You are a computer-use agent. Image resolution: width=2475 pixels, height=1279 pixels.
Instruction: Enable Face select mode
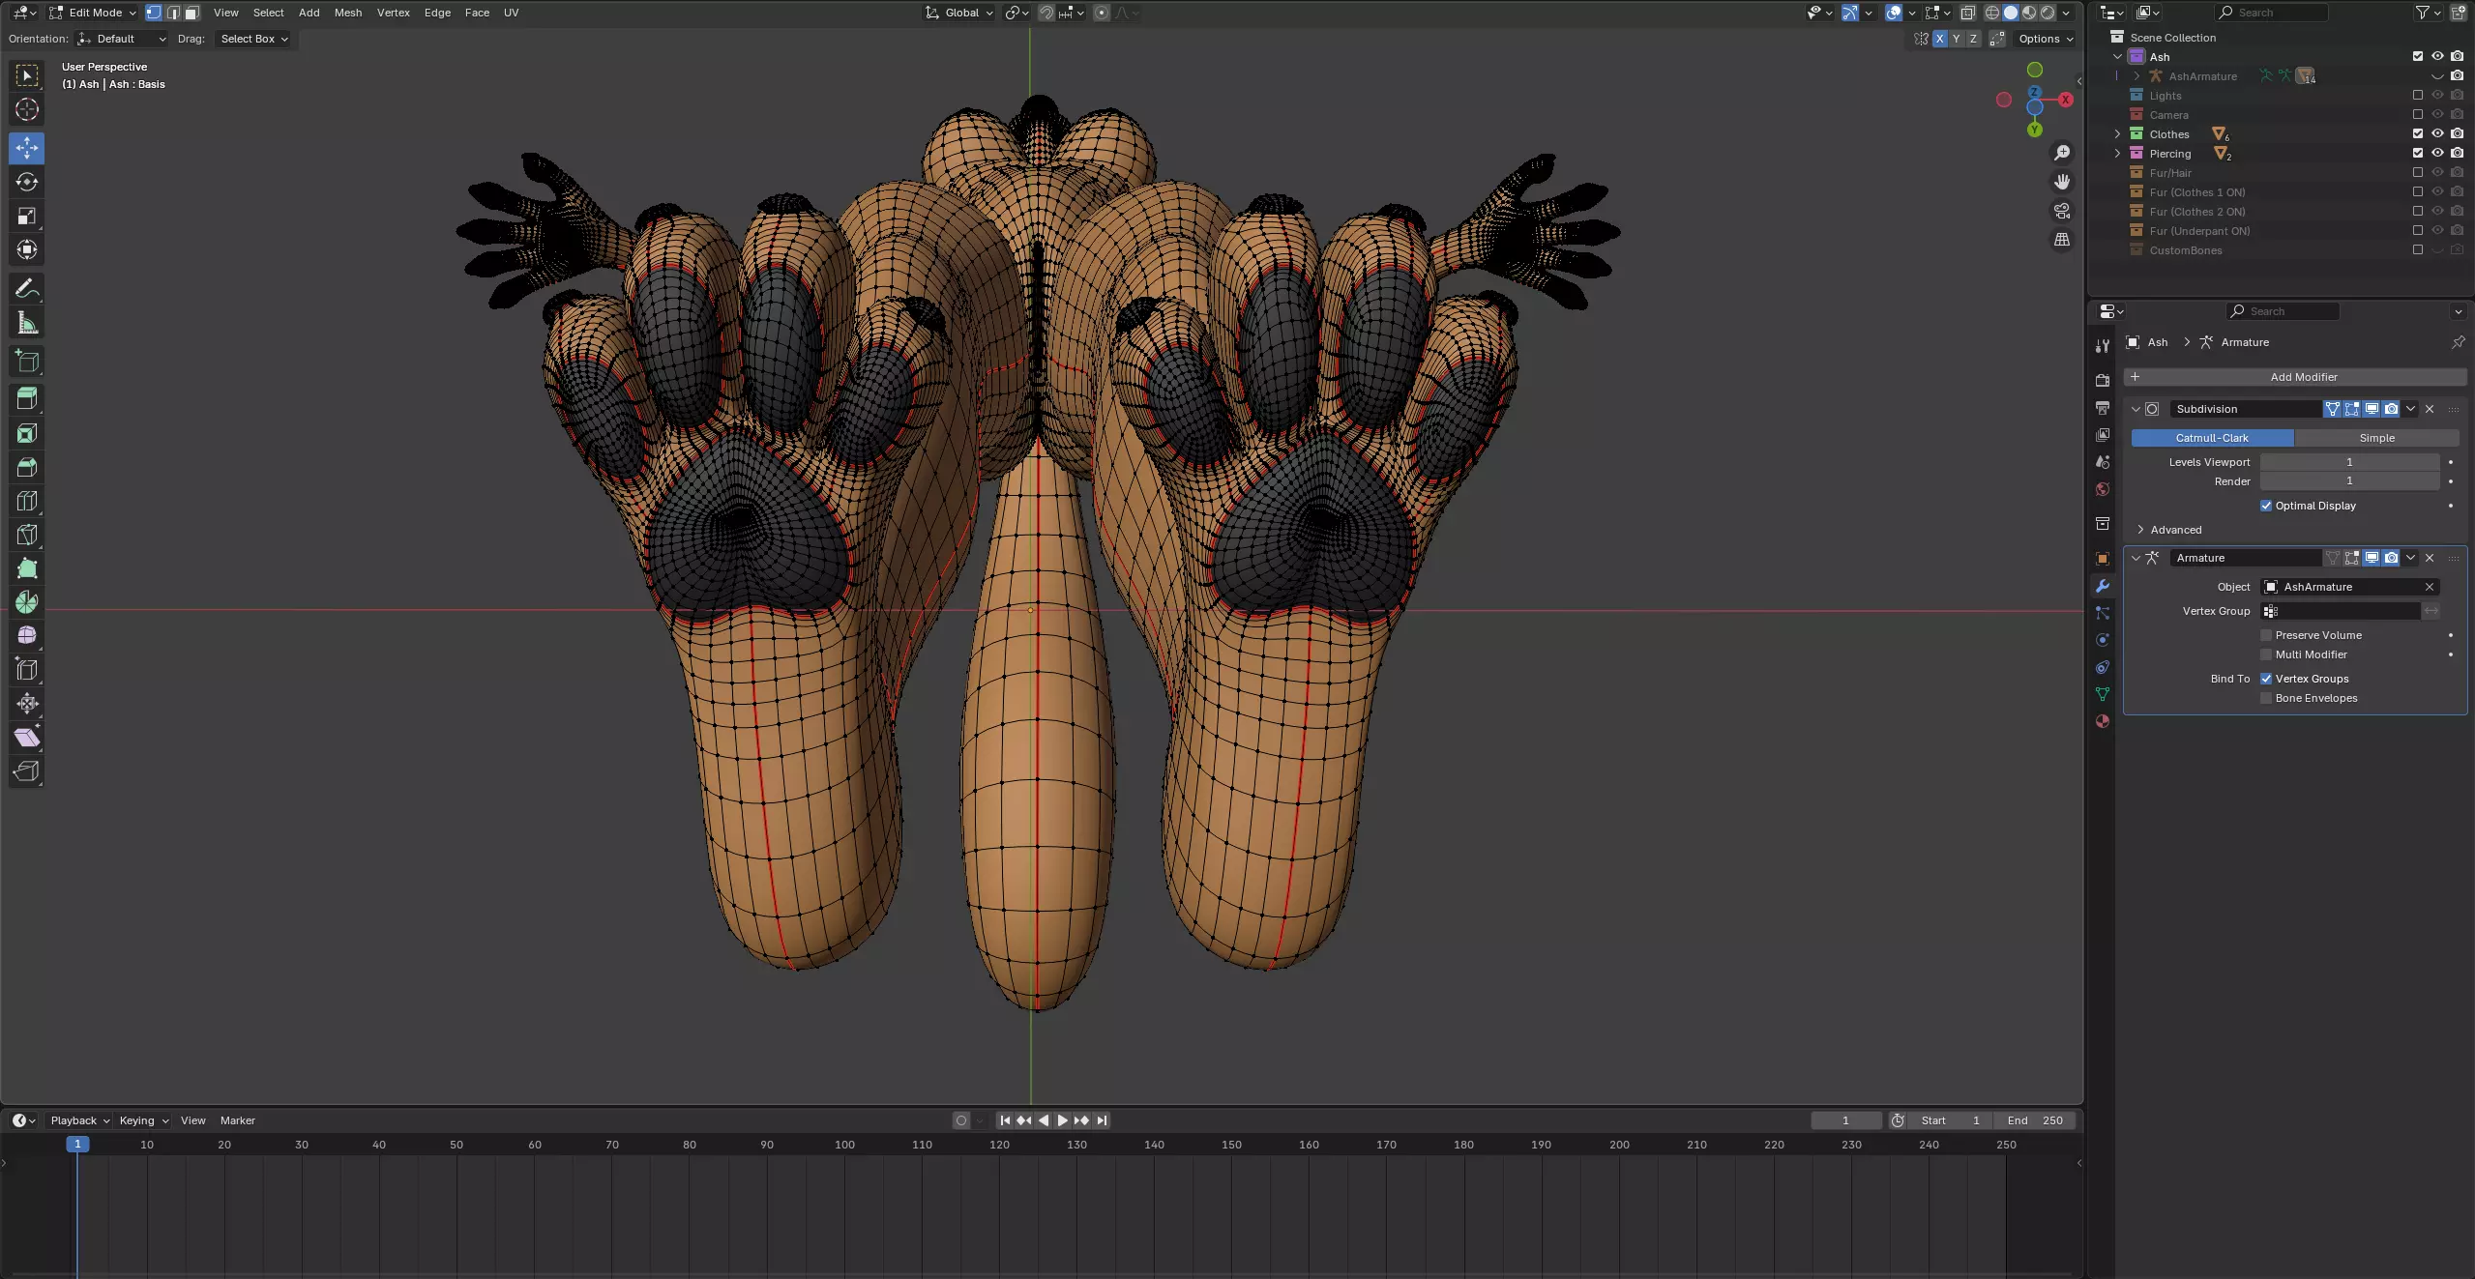pyautogui.click(x=192, y=13)
